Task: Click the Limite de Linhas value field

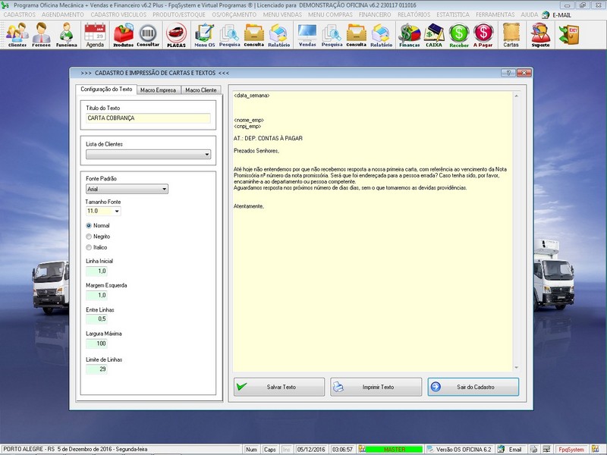Action: pyautogui.click(x=96, y=369)
